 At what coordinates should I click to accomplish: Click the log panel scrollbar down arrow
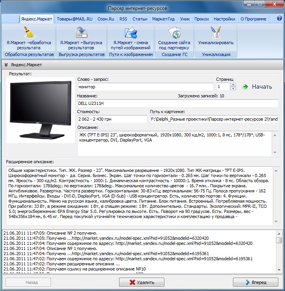point(279,270)
